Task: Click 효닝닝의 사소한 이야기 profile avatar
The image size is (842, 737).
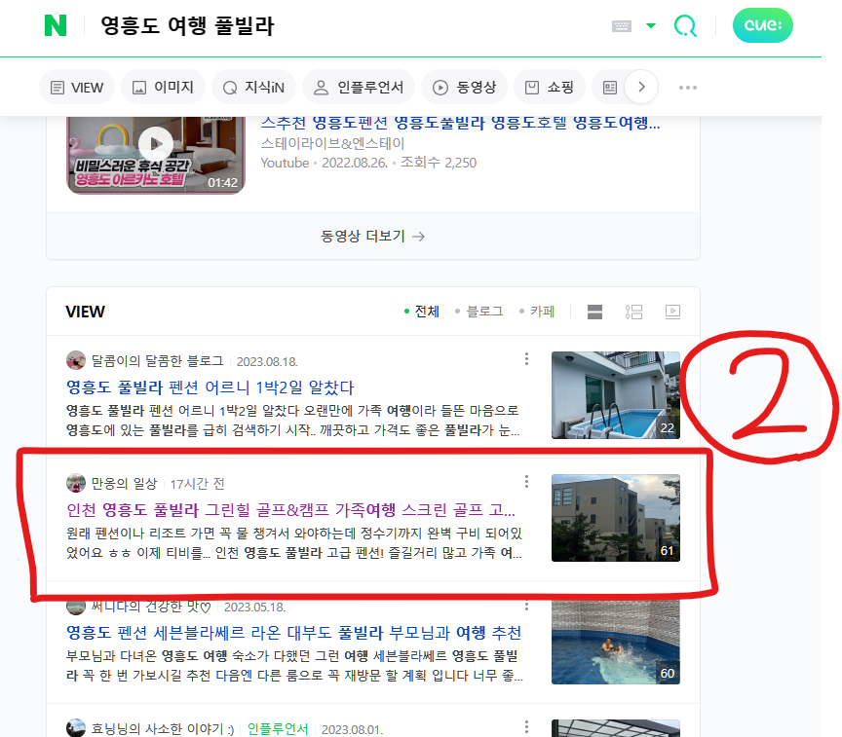Action: click(x=76, y=728)
